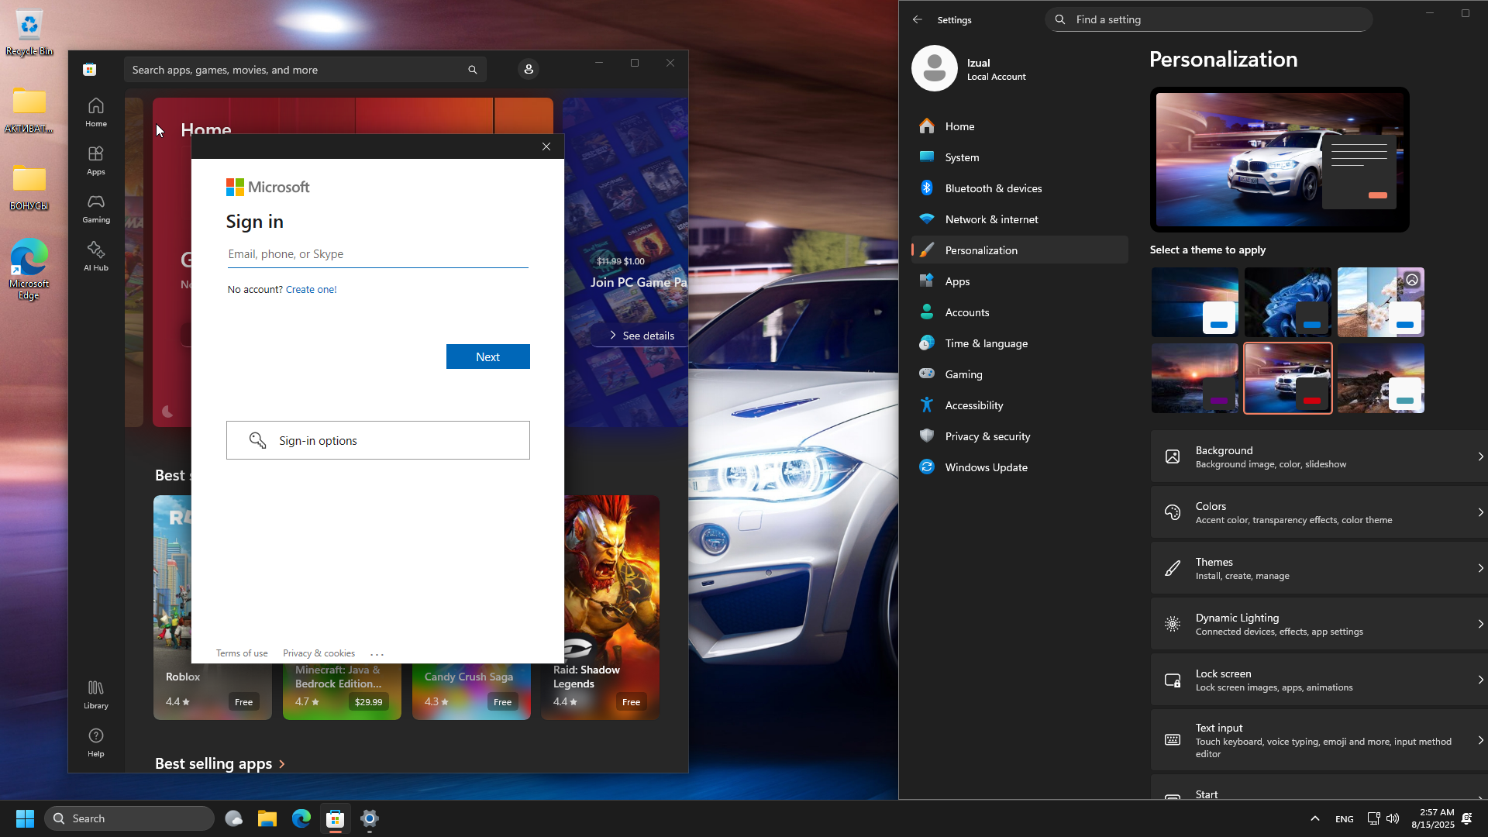Expand Background settings row

1319,456
